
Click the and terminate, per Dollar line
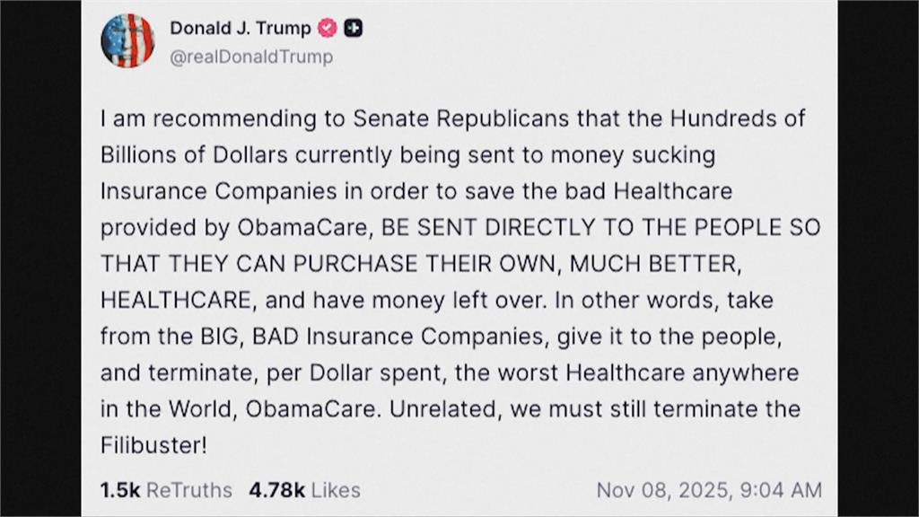point(449,373)
